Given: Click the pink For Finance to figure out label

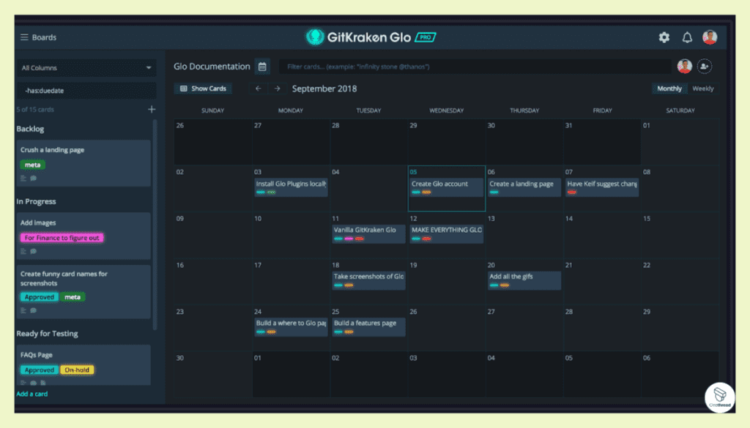Looking at the screenshot, I should tap(62, 238).
